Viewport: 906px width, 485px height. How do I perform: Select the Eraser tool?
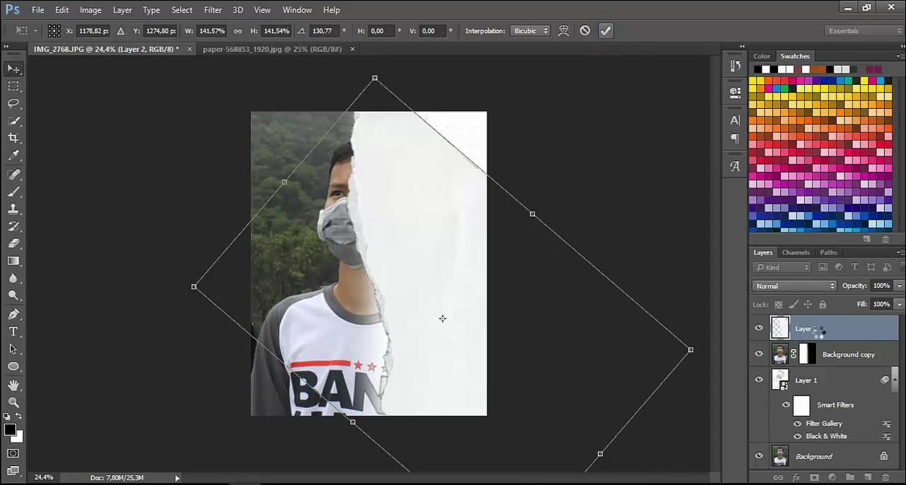pyautogui.click(x=13, y=244)
